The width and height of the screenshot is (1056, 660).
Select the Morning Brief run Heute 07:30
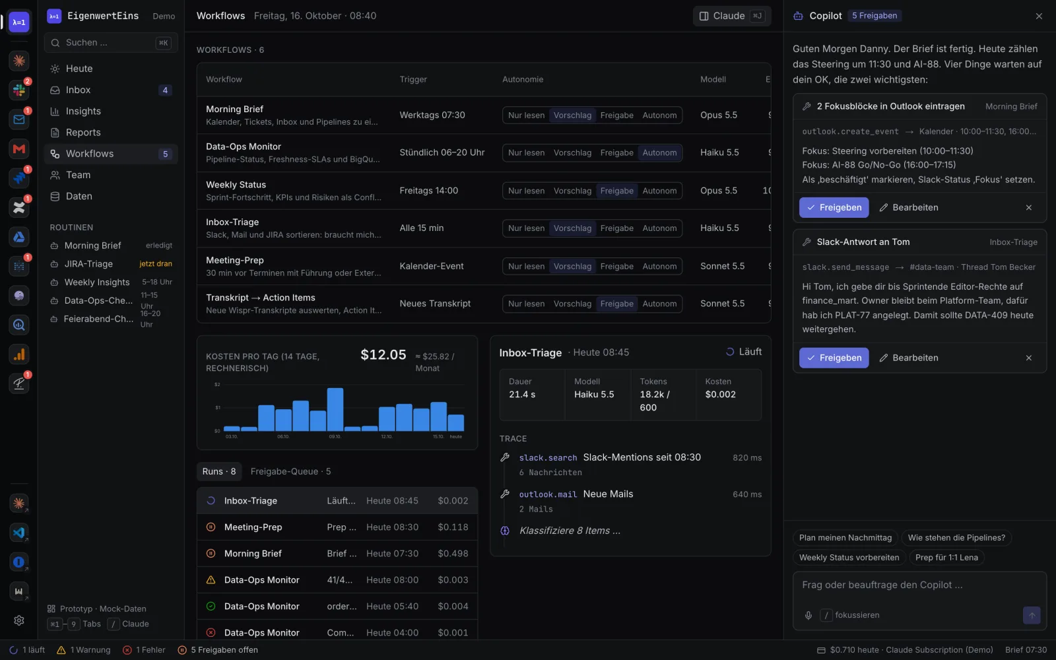[x=337, y=554]
